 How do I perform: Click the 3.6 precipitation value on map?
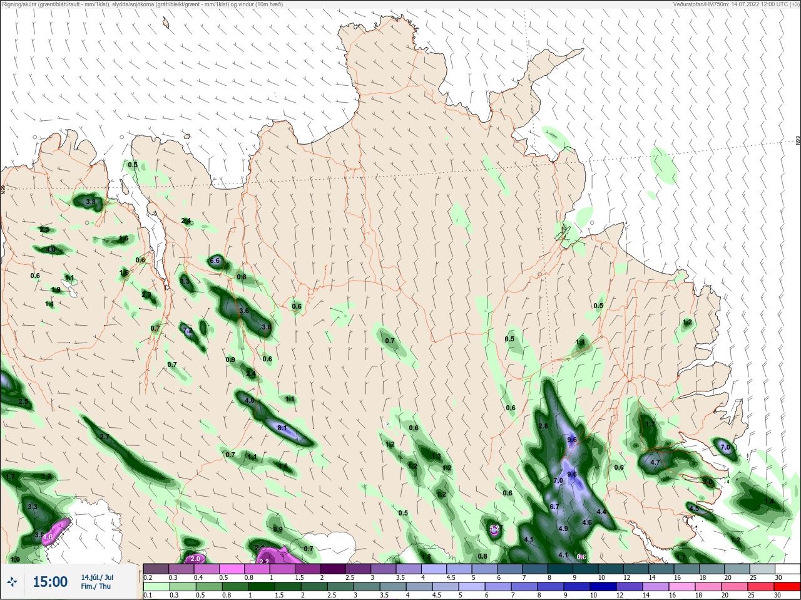(244, 311)
